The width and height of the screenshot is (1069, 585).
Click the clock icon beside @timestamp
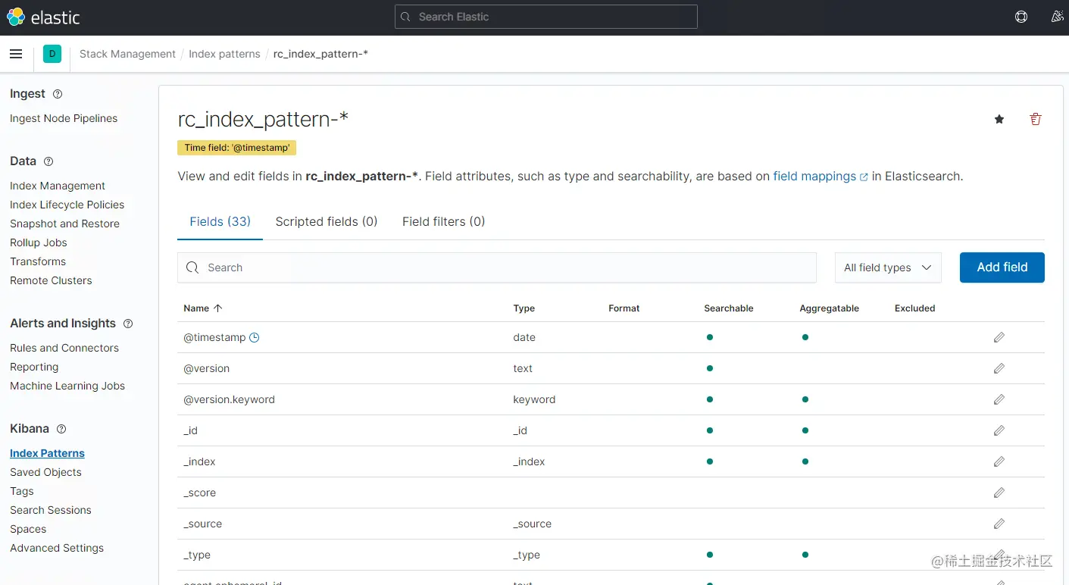click(255, 337)
